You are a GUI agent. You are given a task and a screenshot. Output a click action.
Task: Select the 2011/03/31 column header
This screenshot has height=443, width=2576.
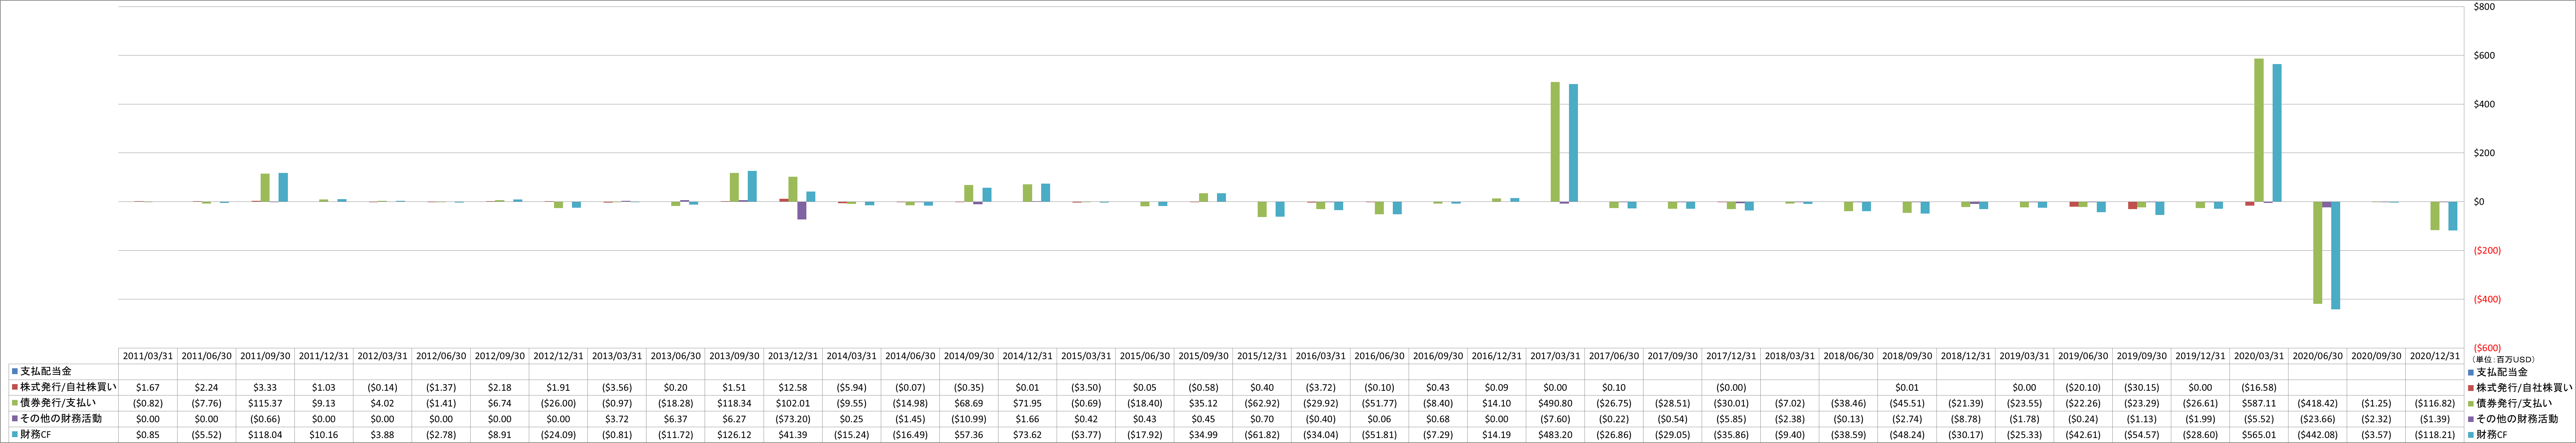tap(148, 356)
